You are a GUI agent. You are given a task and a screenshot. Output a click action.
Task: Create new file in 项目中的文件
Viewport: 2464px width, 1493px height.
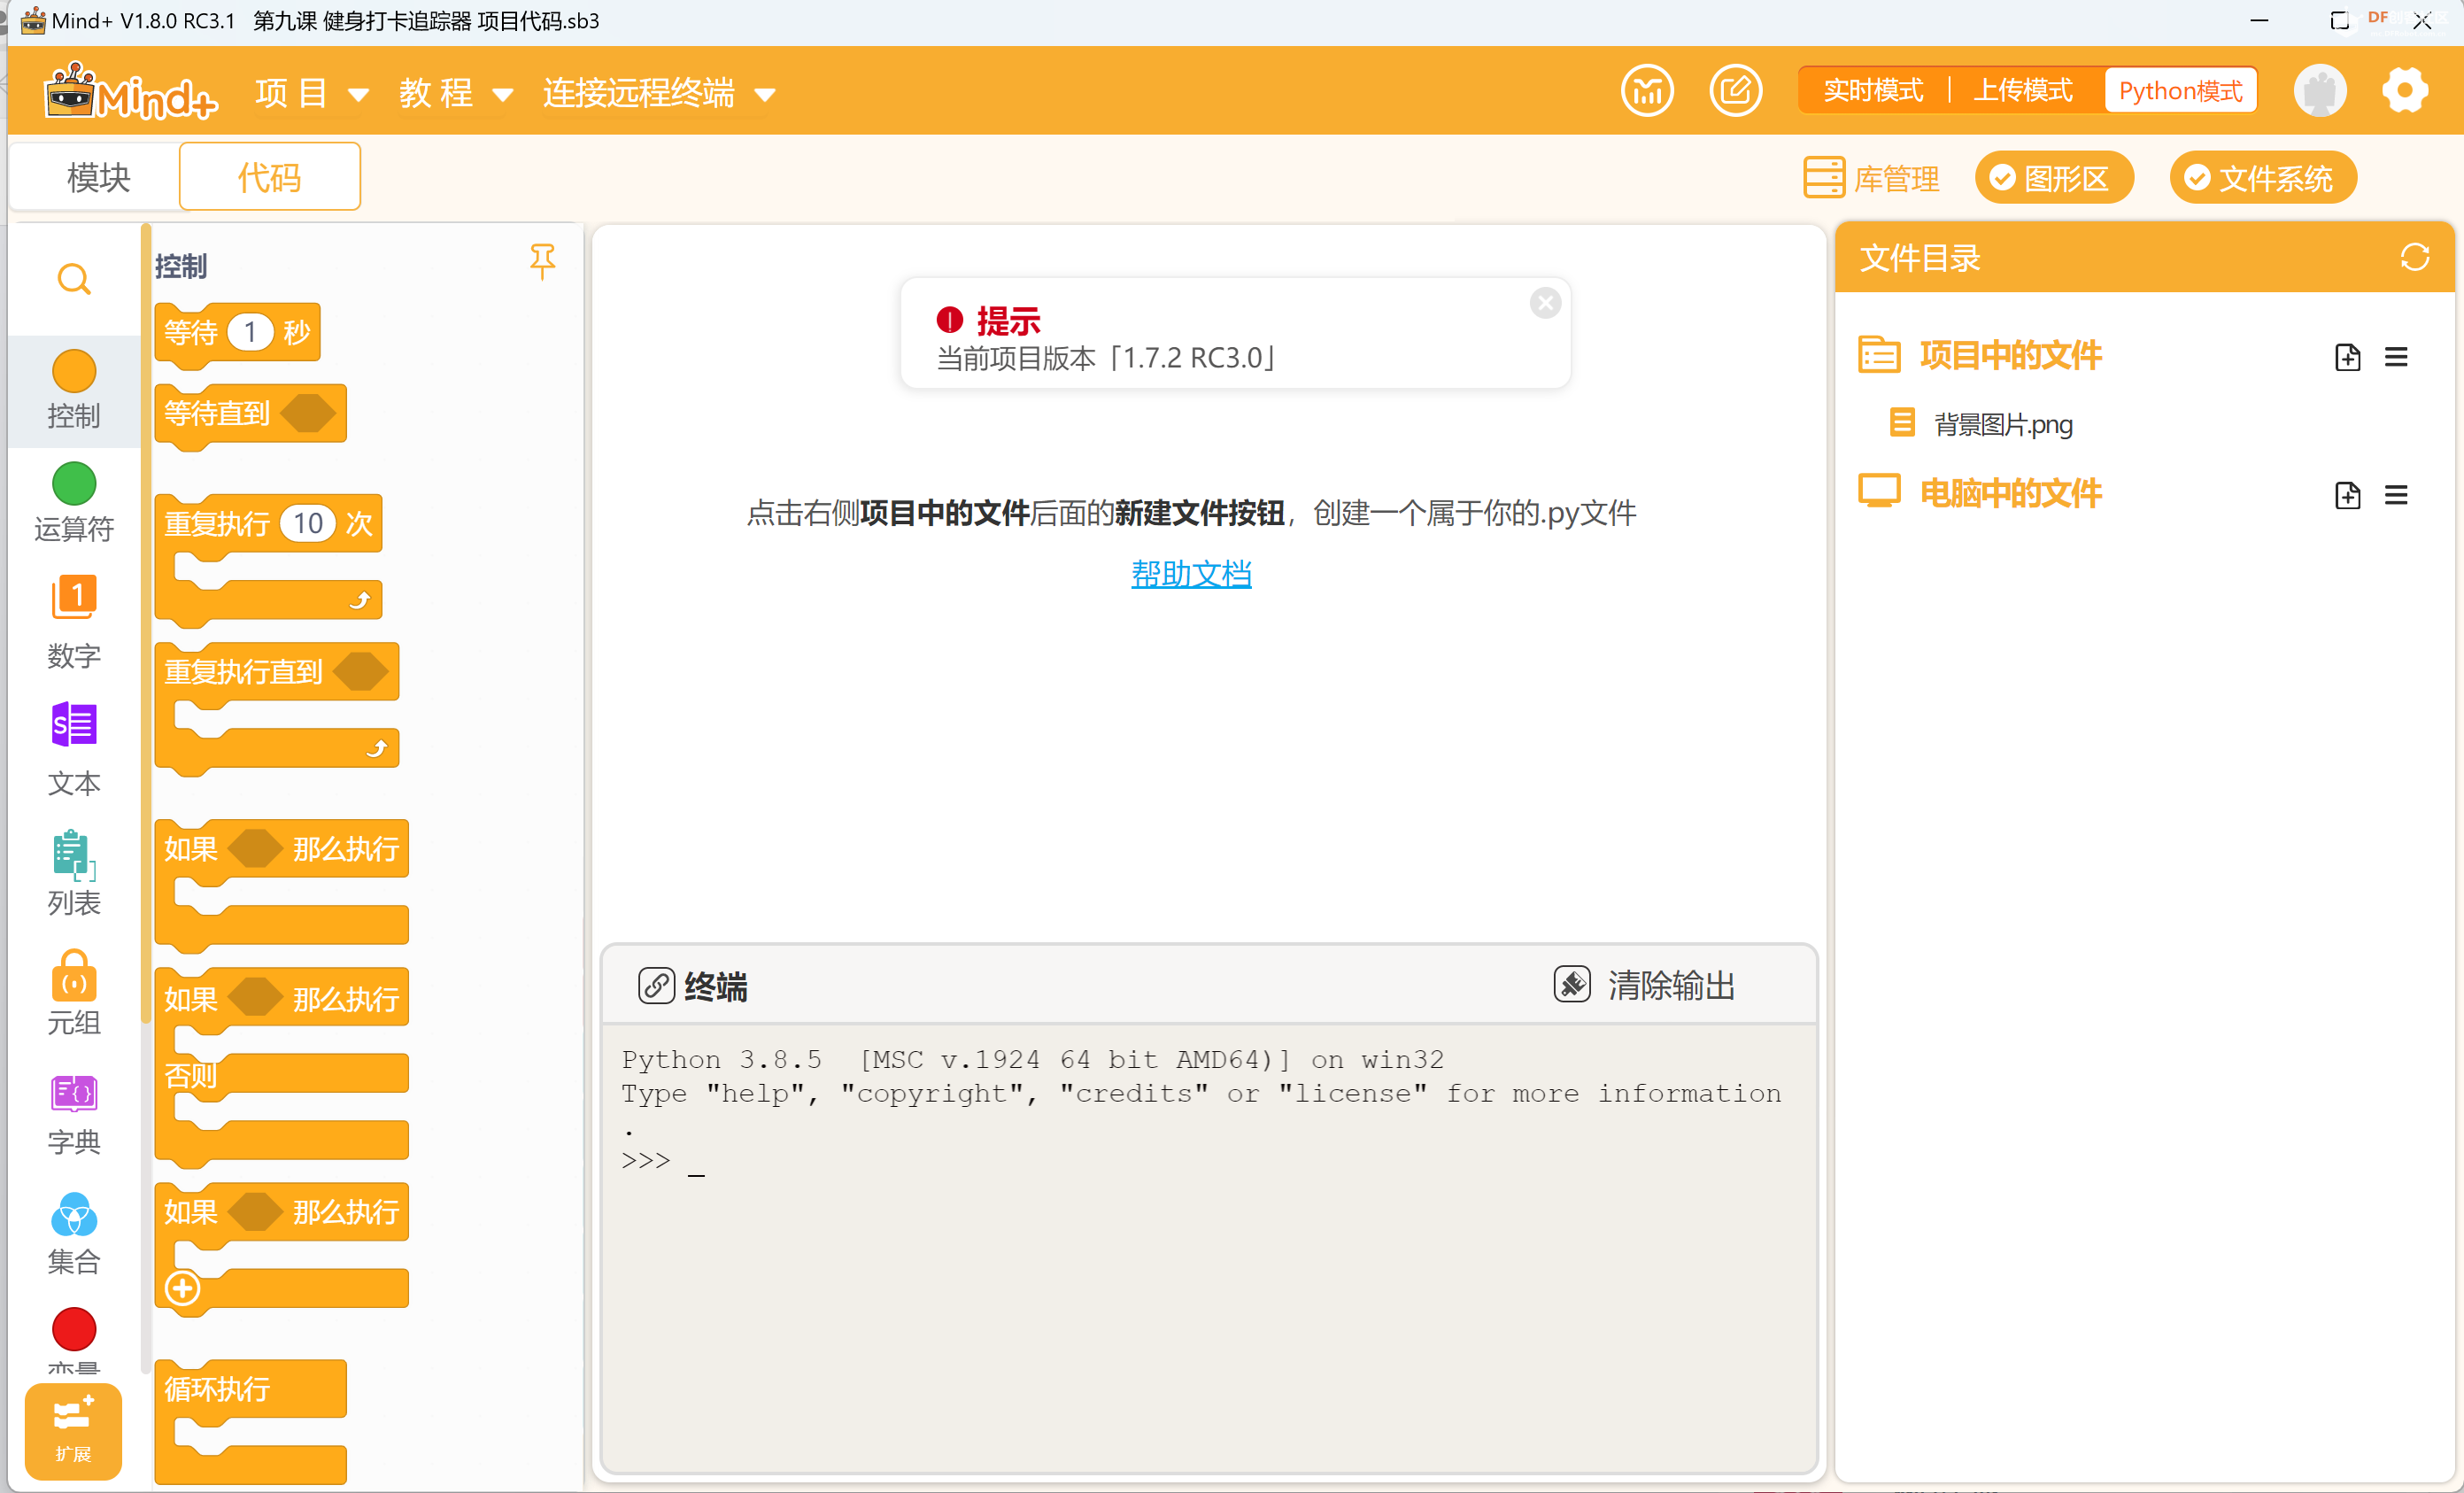[x=2347, y=357]
